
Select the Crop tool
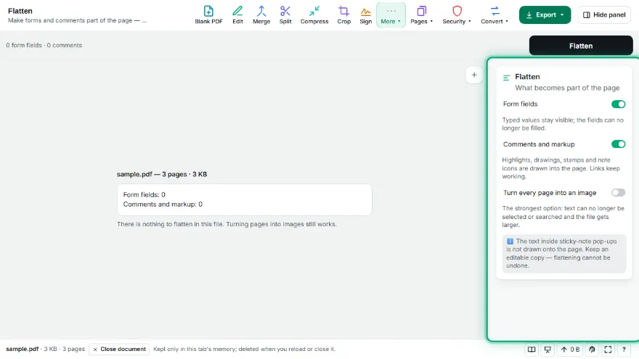point(343,15)
